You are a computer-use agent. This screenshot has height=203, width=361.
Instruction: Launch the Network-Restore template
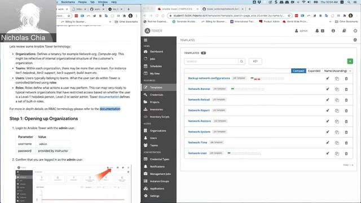click(327, 121)
